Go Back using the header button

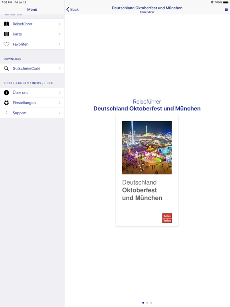point(72,10)
